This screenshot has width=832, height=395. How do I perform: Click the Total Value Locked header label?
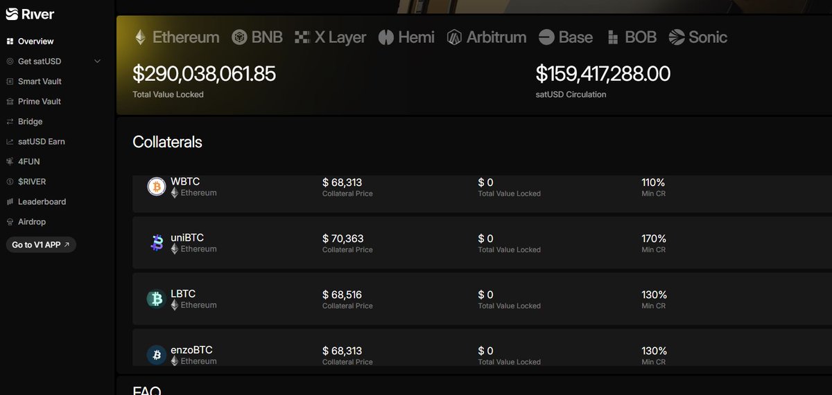pyautogui.click(x=168, y=94)
